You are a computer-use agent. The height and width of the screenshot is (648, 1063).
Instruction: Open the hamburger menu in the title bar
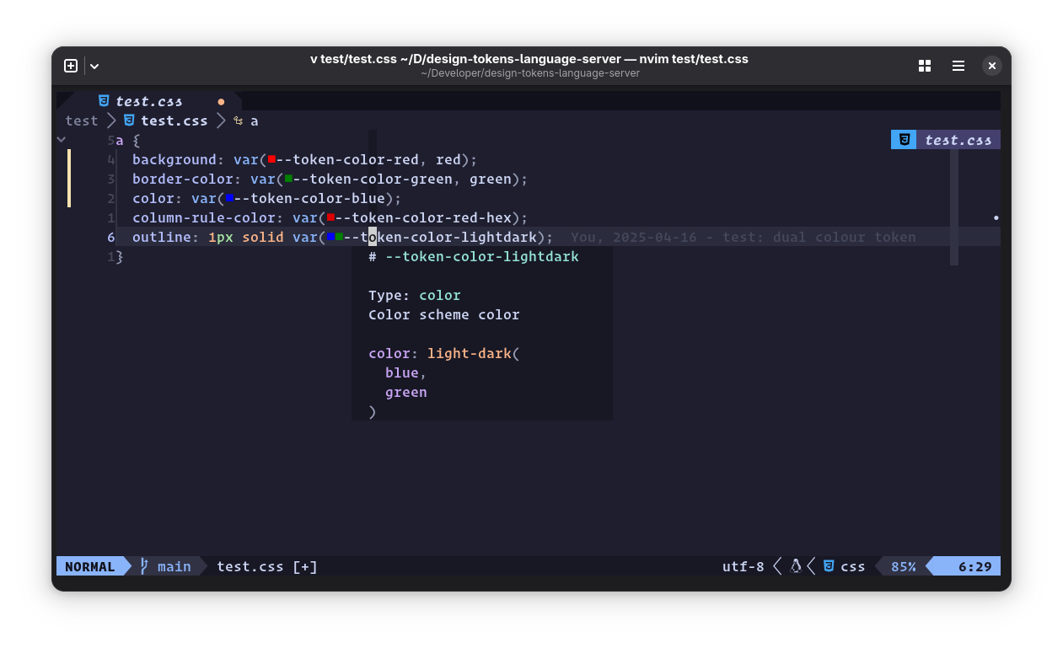point(958,66)
